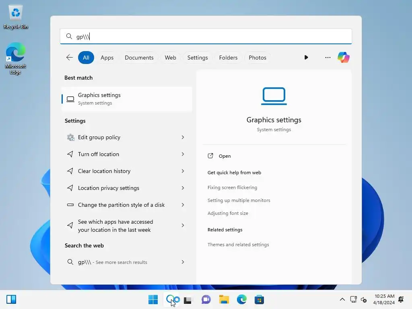Show hidden system tray icons
Screen dimensions: 412x309
342,299
